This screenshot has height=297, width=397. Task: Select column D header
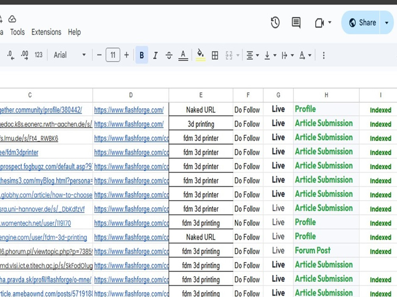pyautogui.click(x=131, y=95)
